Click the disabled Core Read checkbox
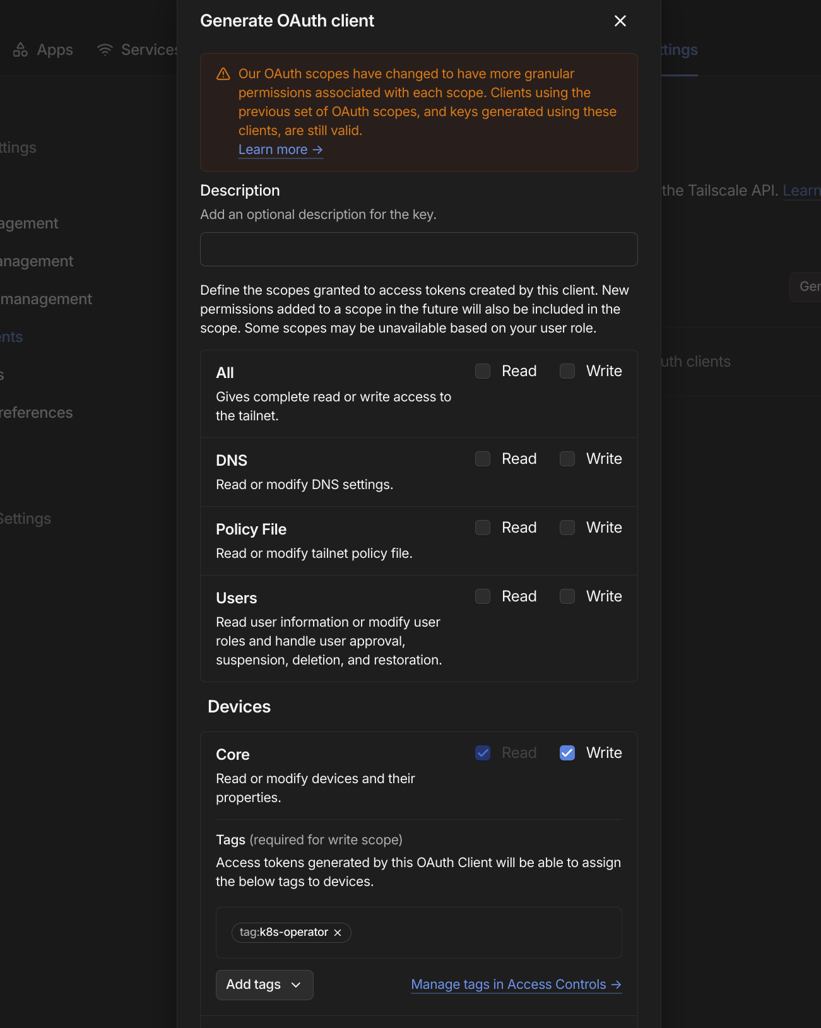 tap(483, 753)
